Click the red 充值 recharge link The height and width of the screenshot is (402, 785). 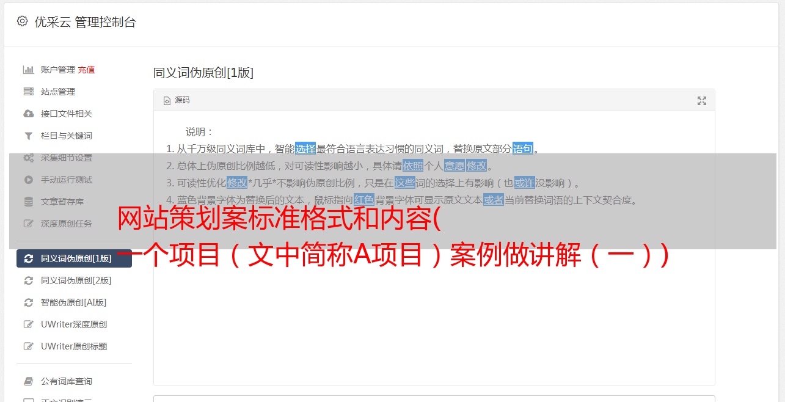(86, 70)
